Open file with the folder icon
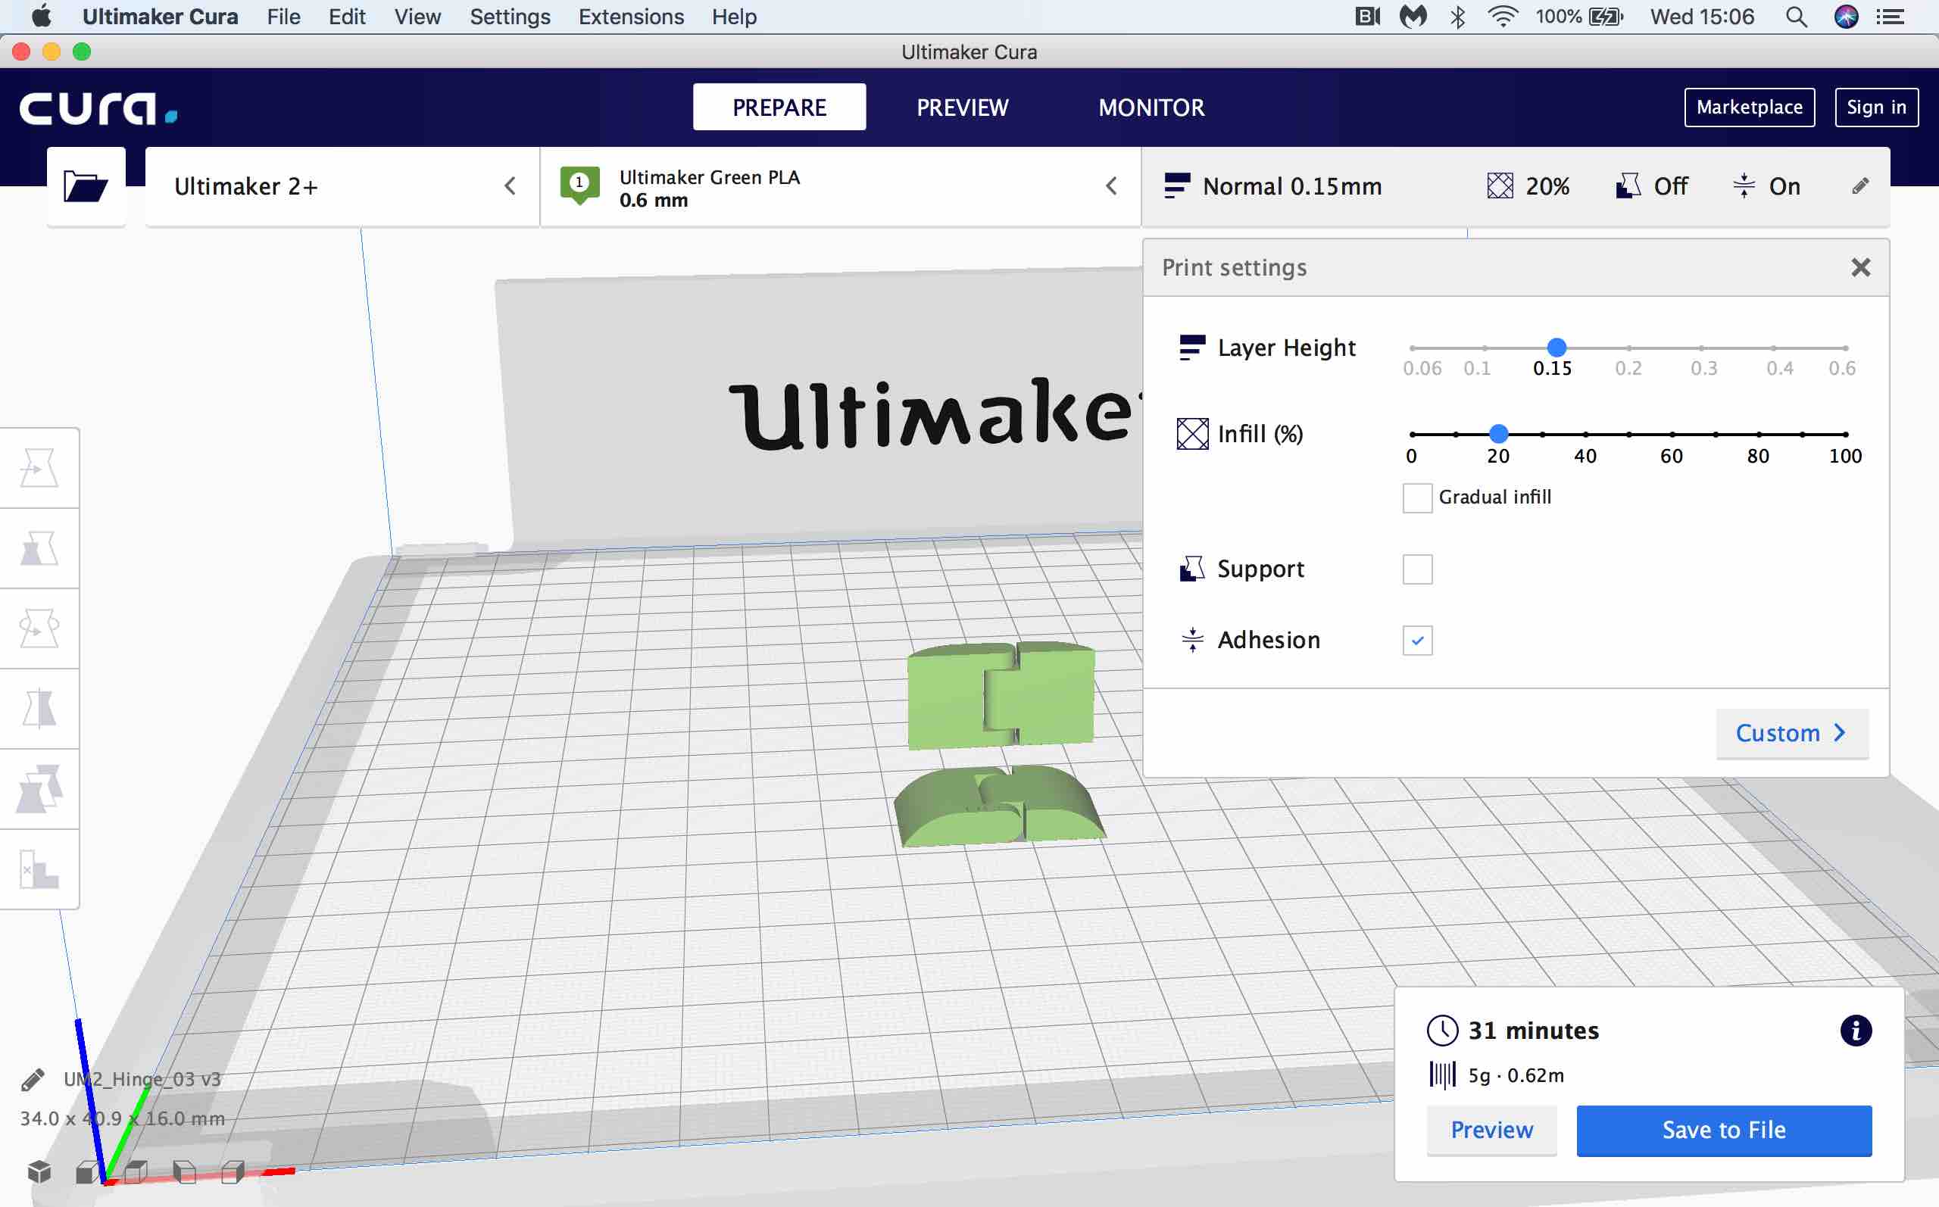Image resolution: width=1939 pixels, height=1207 pixels. coord(86,187)
